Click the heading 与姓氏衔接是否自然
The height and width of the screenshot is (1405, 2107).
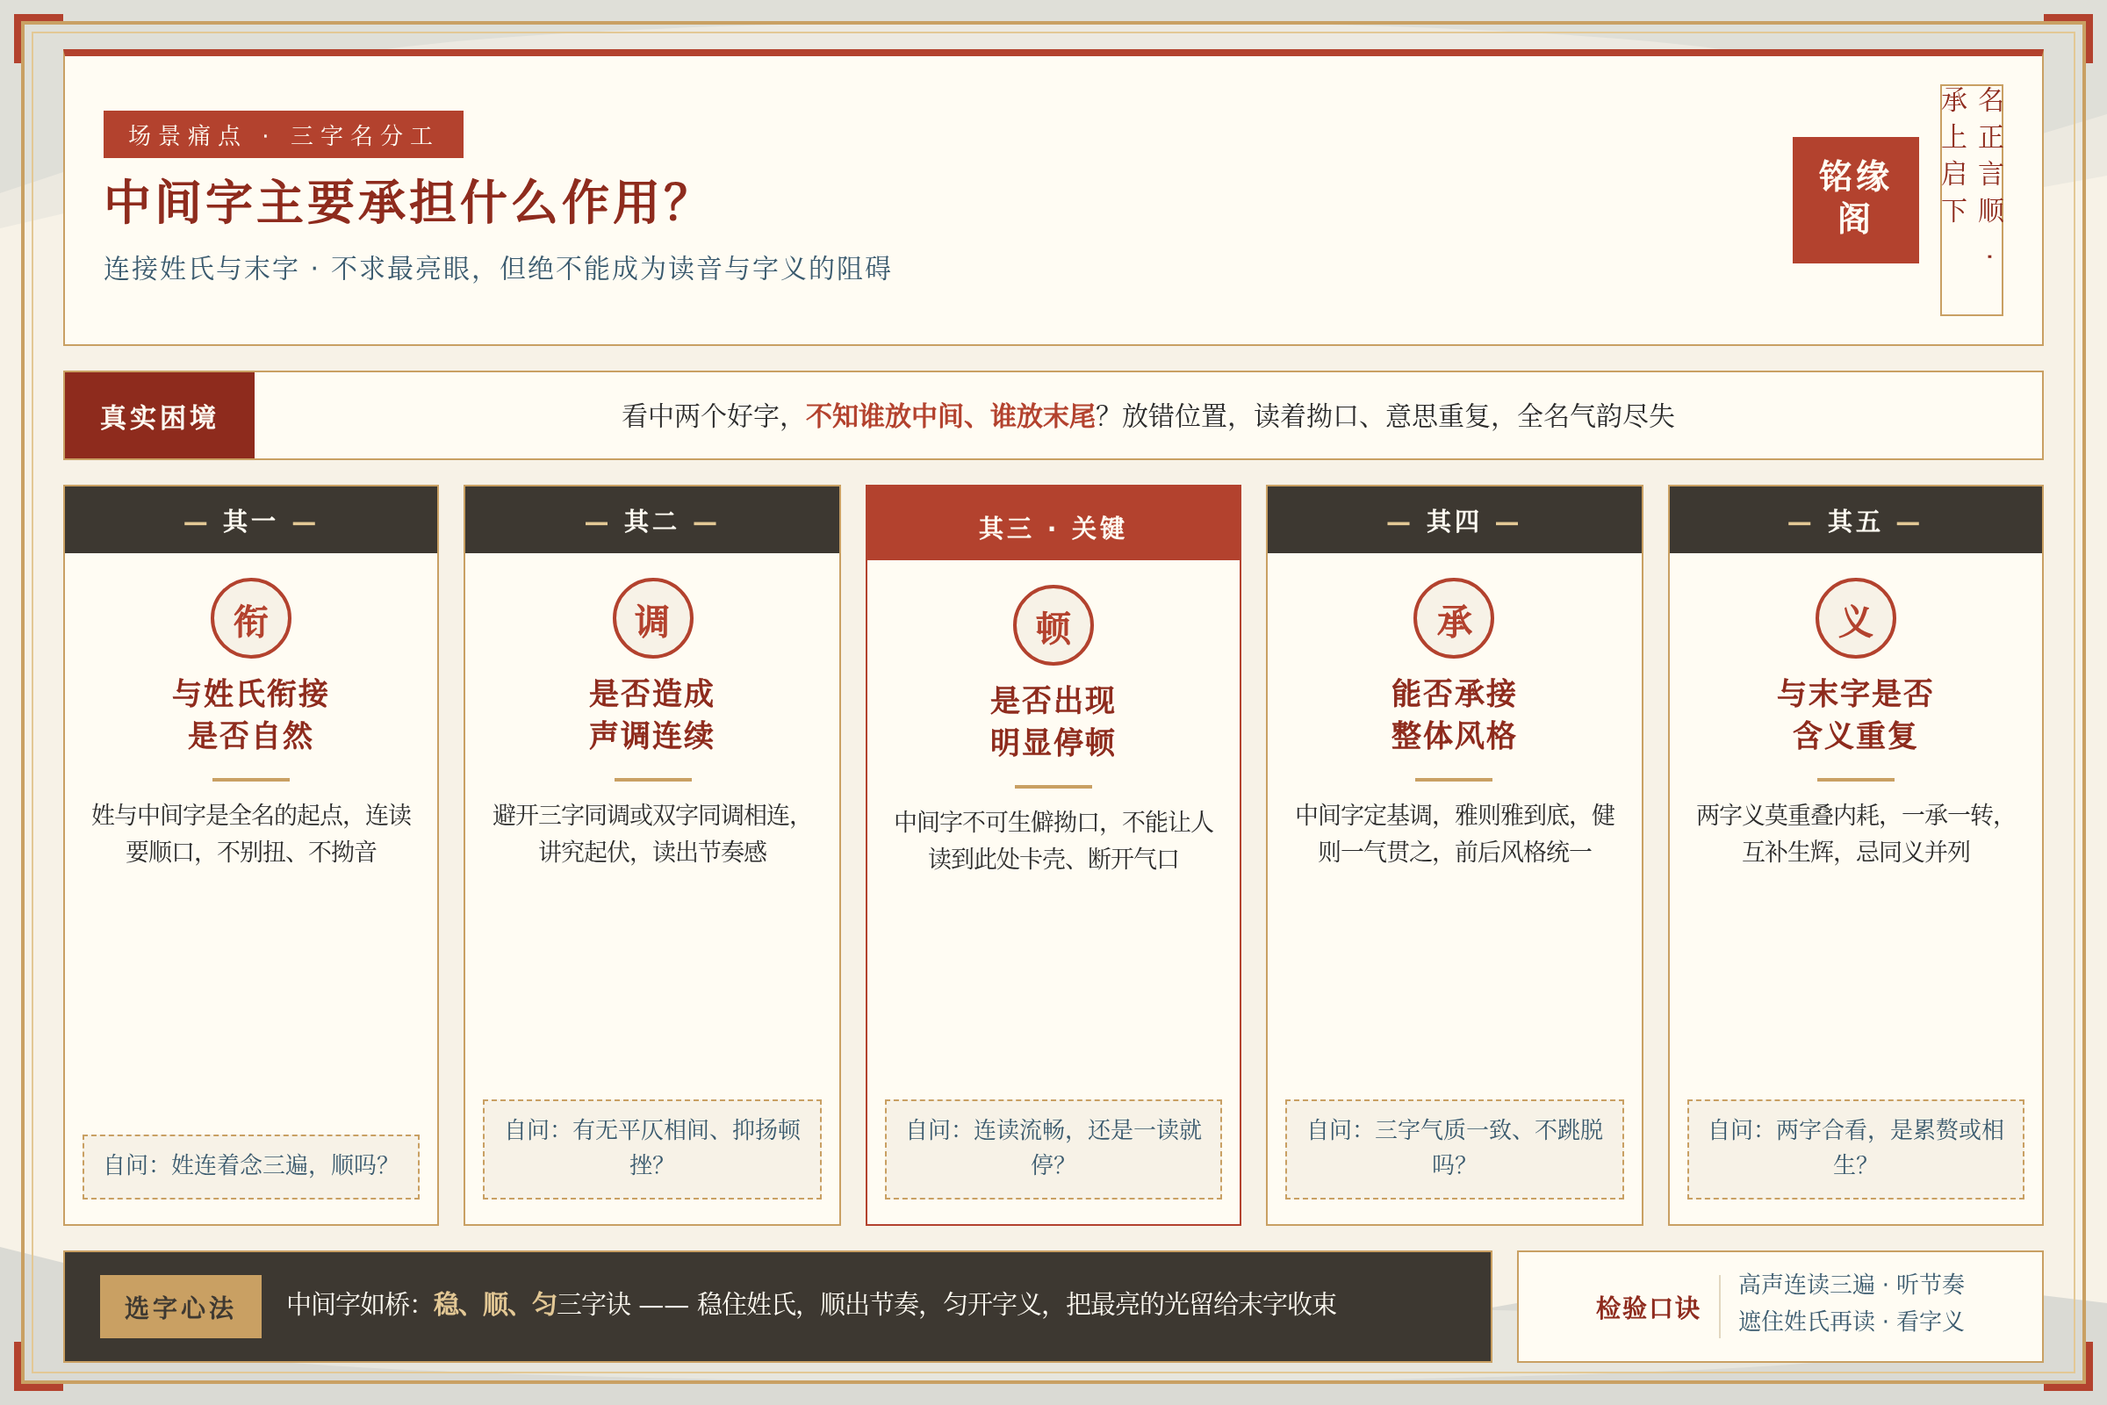(x=251, y=714)
